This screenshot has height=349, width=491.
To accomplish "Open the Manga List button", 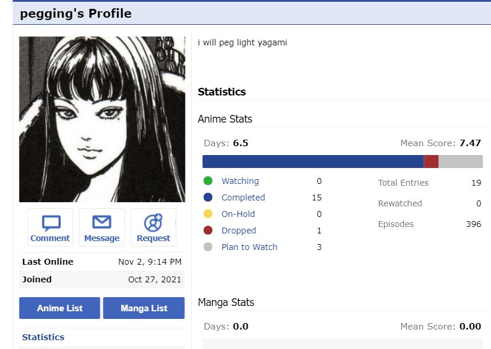I will pos(144,308).
